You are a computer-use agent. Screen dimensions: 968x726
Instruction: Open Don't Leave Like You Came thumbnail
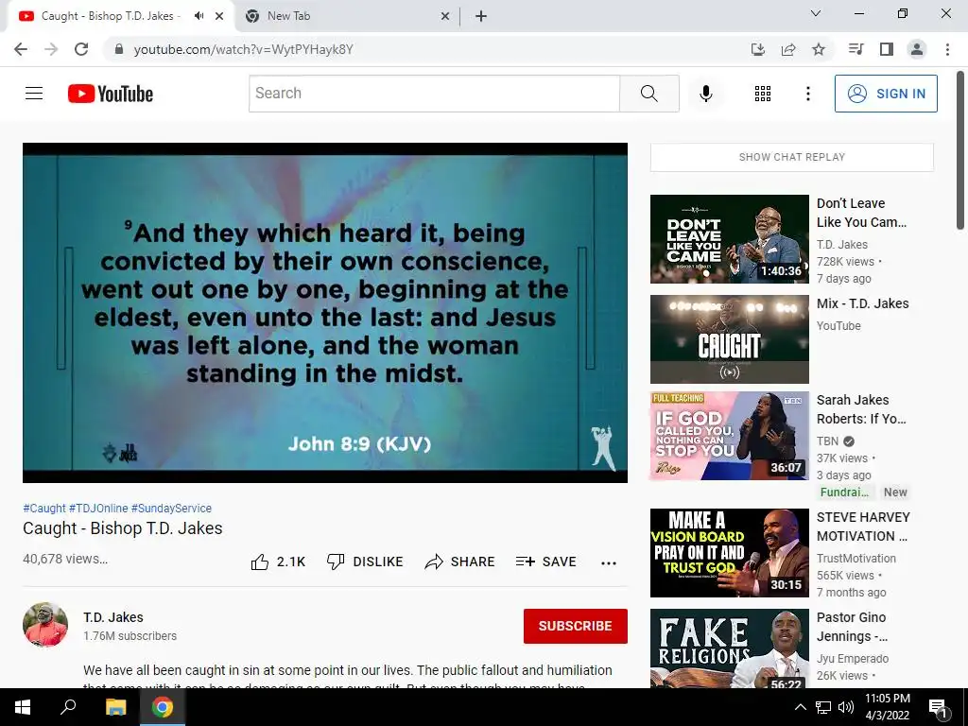729,239
